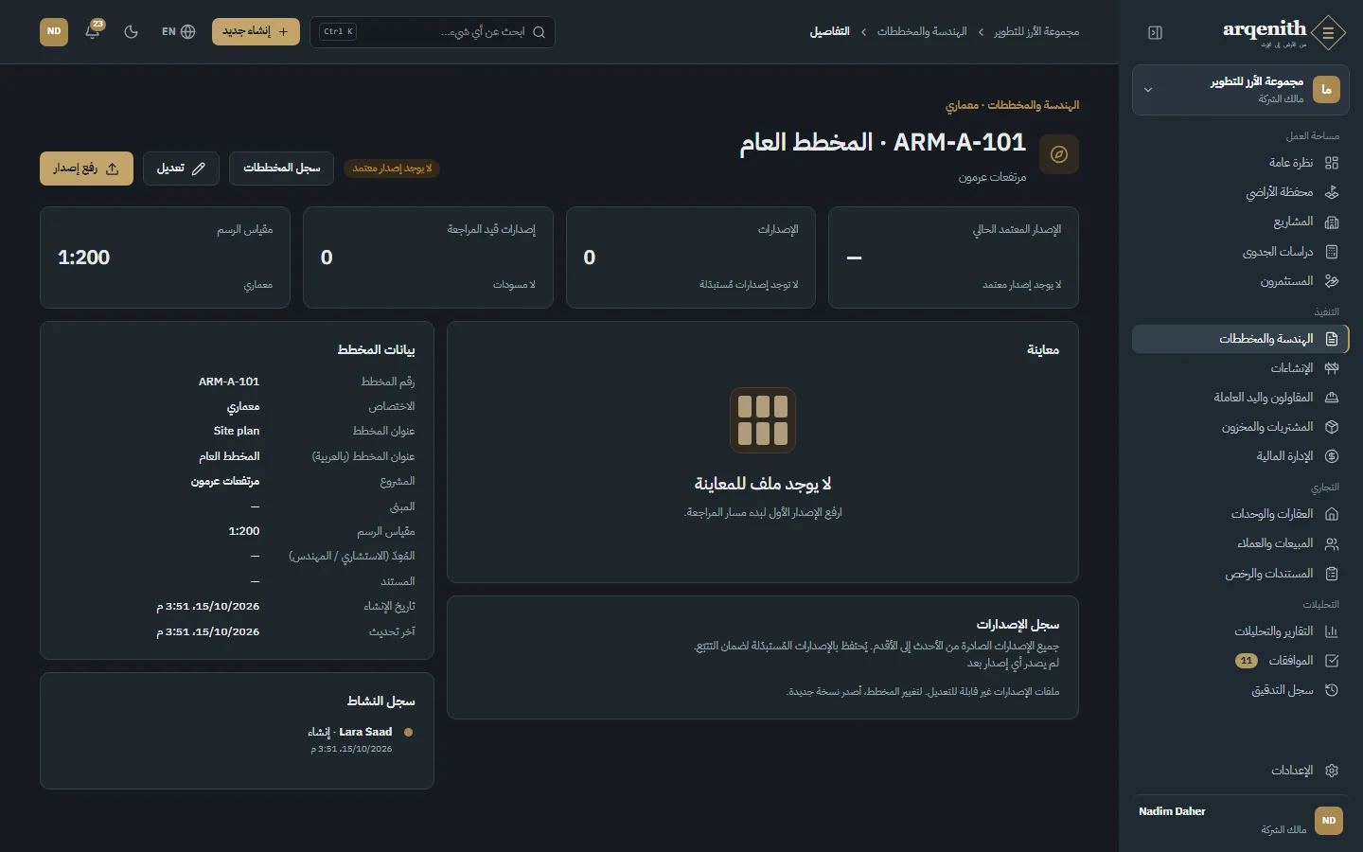Screen dimensions: 1363x852
Task: Click the إصدارات قيد المراجعة card
Action: 428,257
